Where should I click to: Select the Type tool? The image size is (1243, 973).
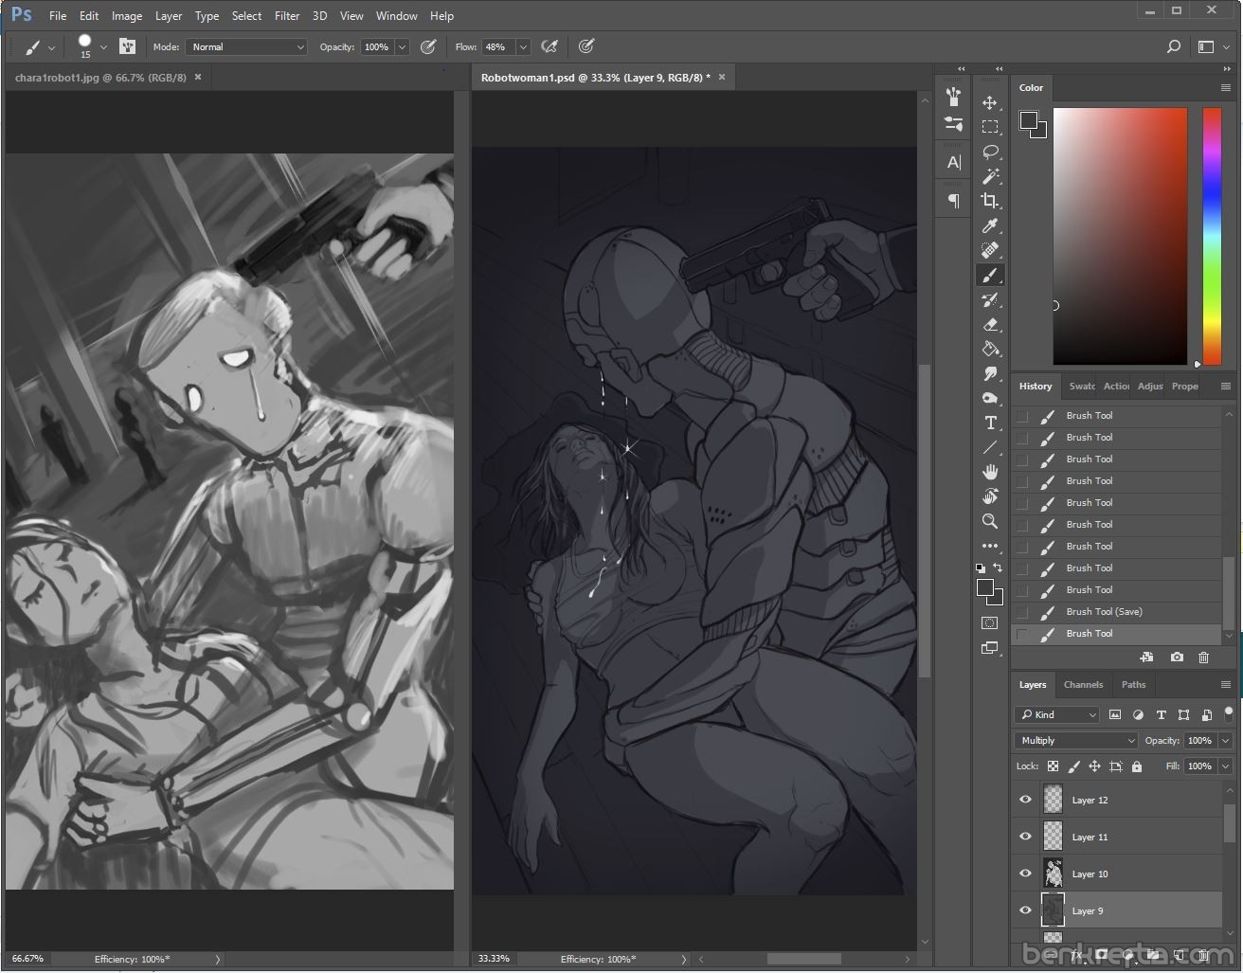click(990, 423)
